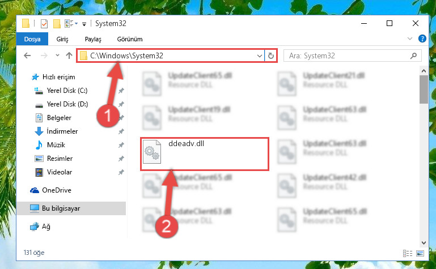This screenshot has width=436, height=269.
Task: Open the Properties quick access icon
Action: (44, 24)
